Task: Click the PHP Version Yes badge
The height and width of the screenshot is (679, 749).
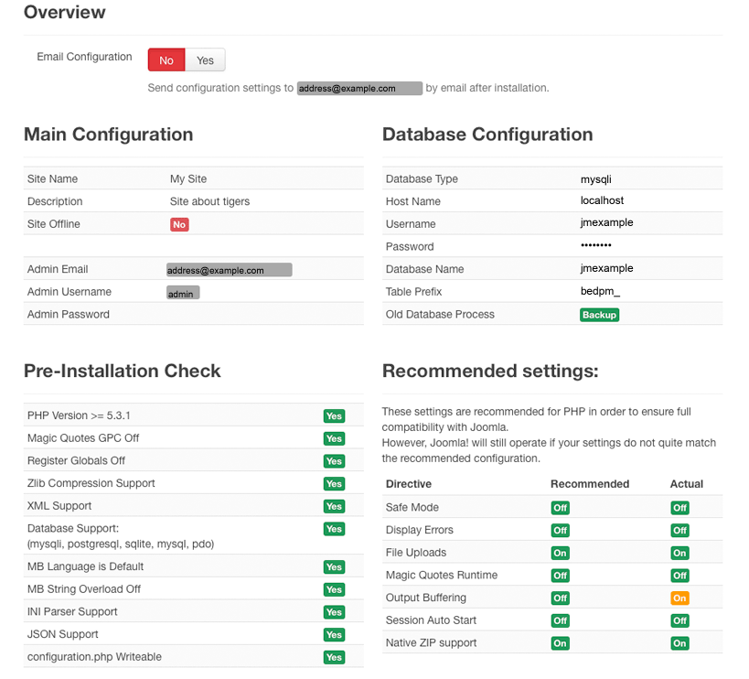Action: [334, 416]
